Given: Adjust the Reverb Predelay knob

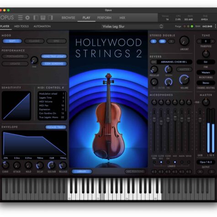Looking at the screenshot, I should (154, 69).
